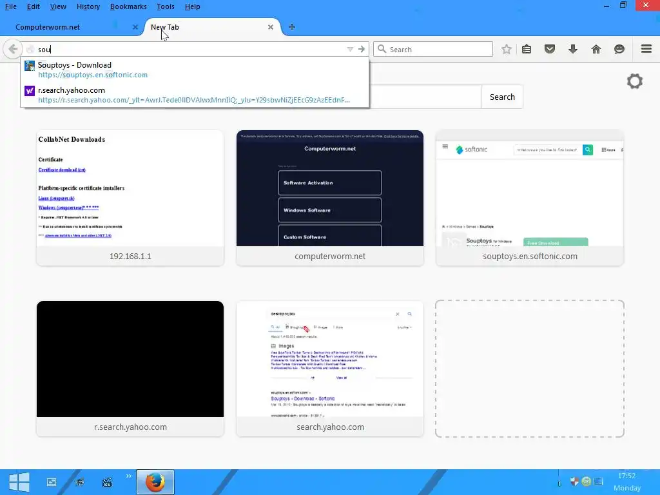Screen dimensions: 660x495
Task: Close the Computerworm.net tab
Action: click(135, 27)
